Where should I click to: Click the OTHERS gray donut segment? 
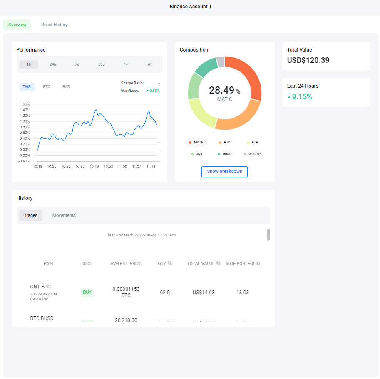coord(221,62)
